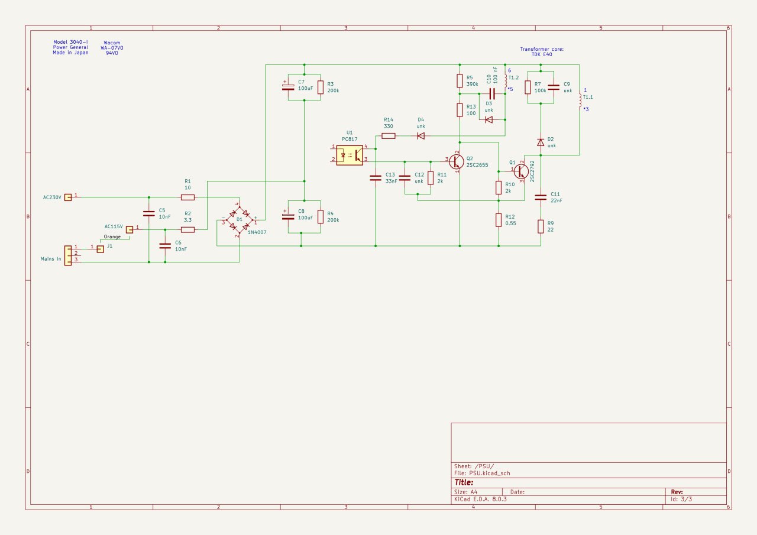Select the R12 0.55 sense resistor
The width and height of the screenshot is (757, 535).
coord(499,220)
